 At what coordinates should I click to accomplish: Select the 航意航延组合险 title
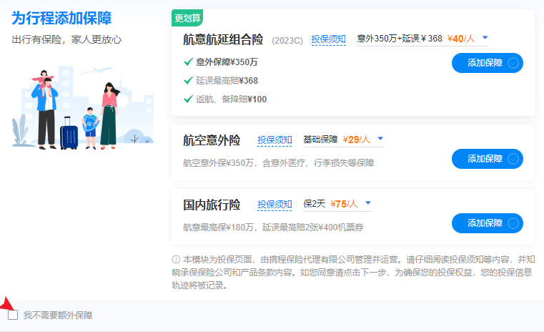(x=223, y=39)
